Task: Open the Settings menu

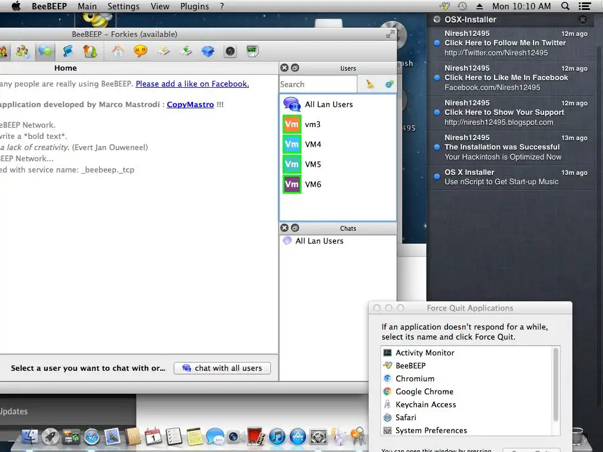Action: pyautogui.click(x=124, y=6)
